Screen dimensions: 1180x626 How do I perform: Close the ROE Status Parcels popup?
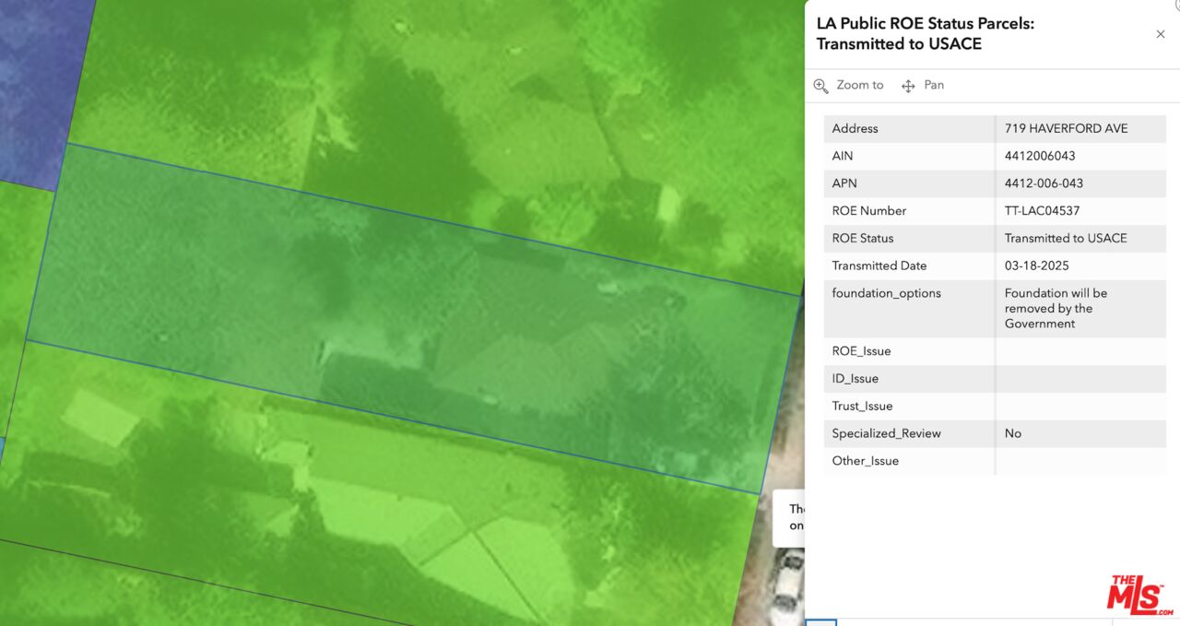point(1160,34)
